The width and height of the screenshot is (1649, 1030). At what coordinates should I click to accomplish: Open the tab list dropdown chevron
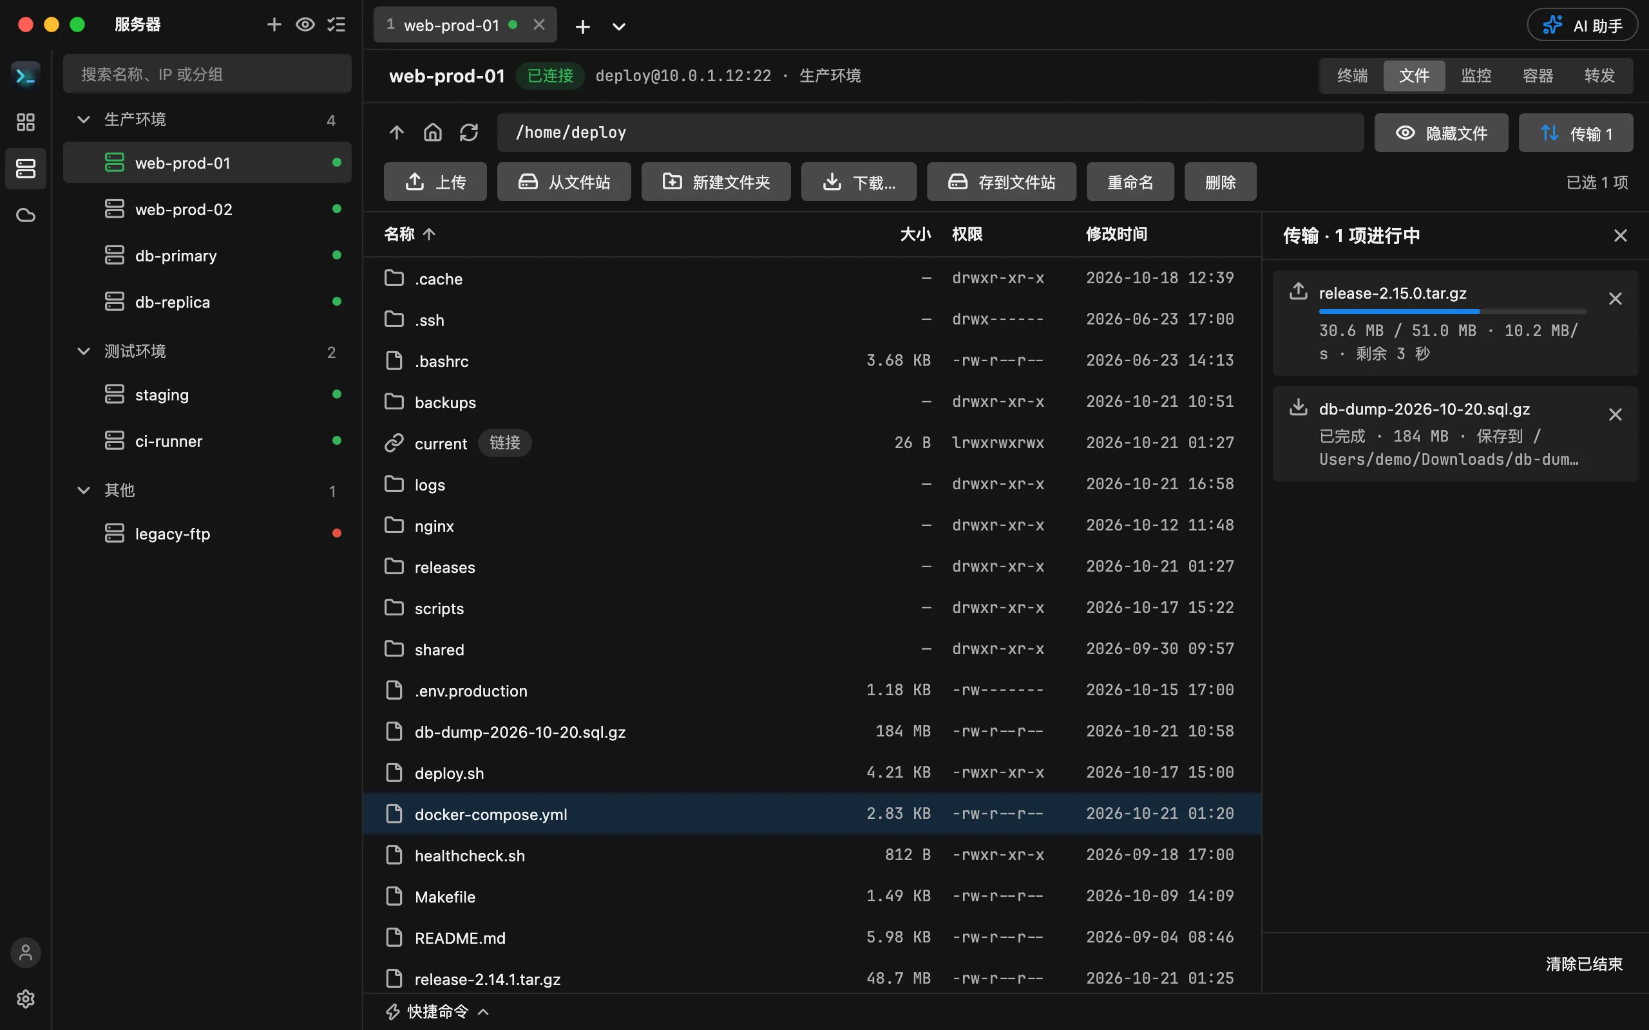coord(619,26)
